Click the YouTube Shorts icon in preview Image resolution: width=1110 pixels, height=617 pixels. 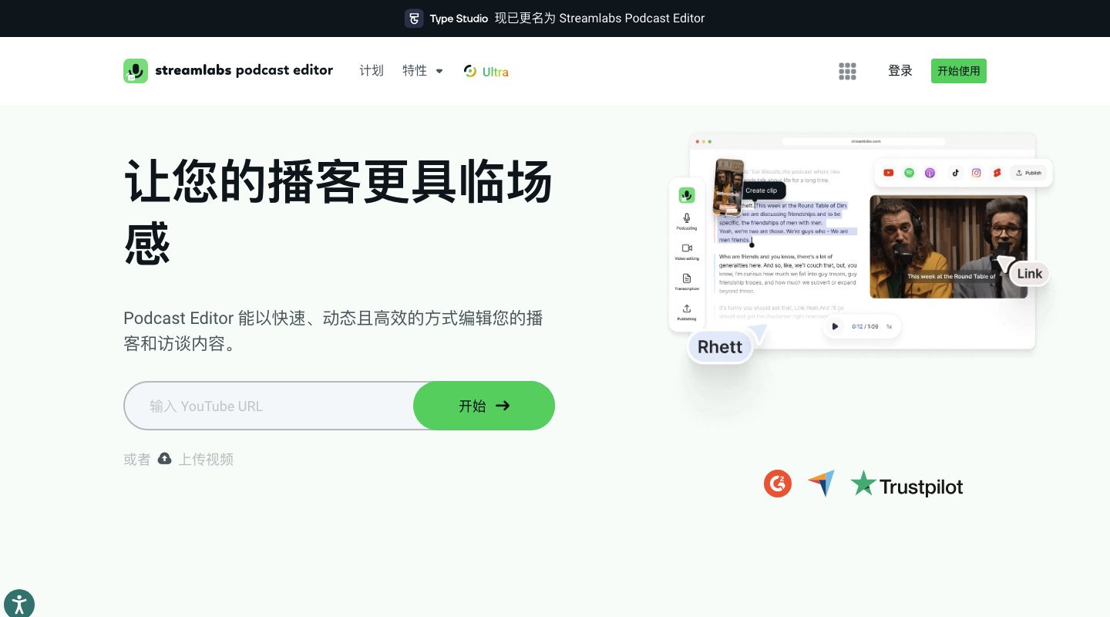[x=997, y=173]
